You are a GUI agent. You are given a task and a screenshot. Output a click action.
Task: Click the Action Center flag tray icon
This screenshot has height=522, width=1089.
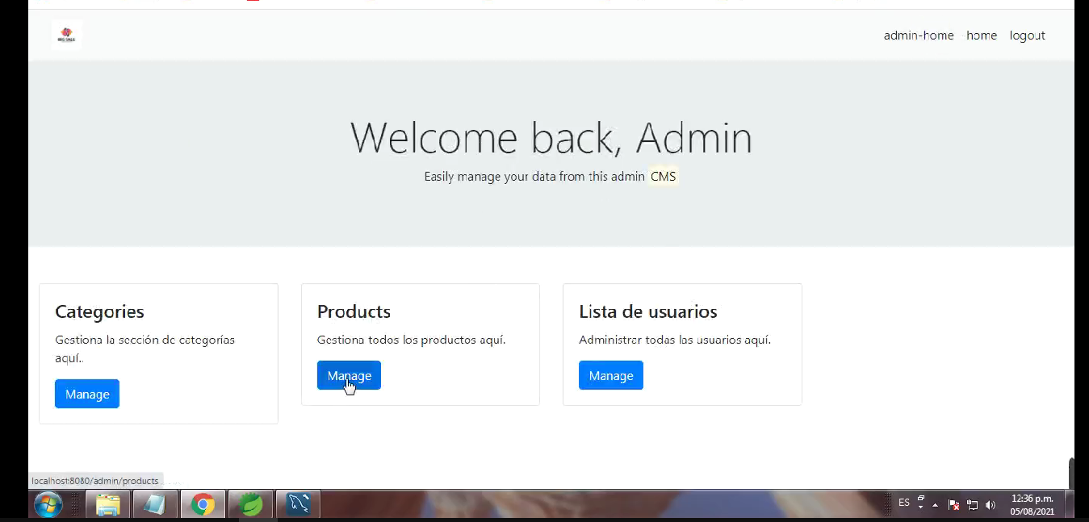953,505
